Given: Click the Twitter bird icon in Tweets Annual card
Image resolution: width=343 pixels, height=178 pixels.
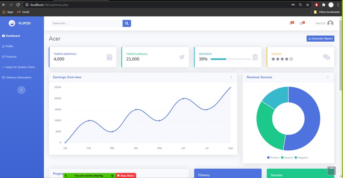Looking at the screenshot, I should 182,57.
